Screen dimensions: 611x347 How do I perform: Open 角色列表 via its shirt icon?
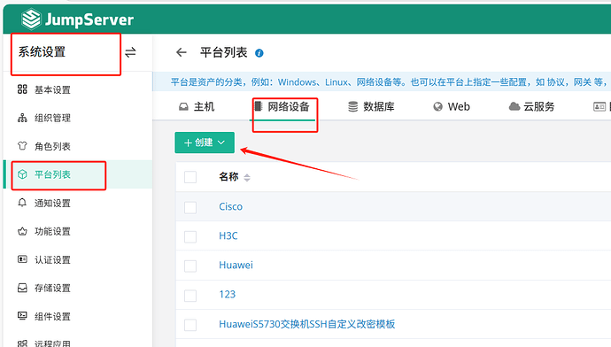pyautogui.click(x=22, y=146)
